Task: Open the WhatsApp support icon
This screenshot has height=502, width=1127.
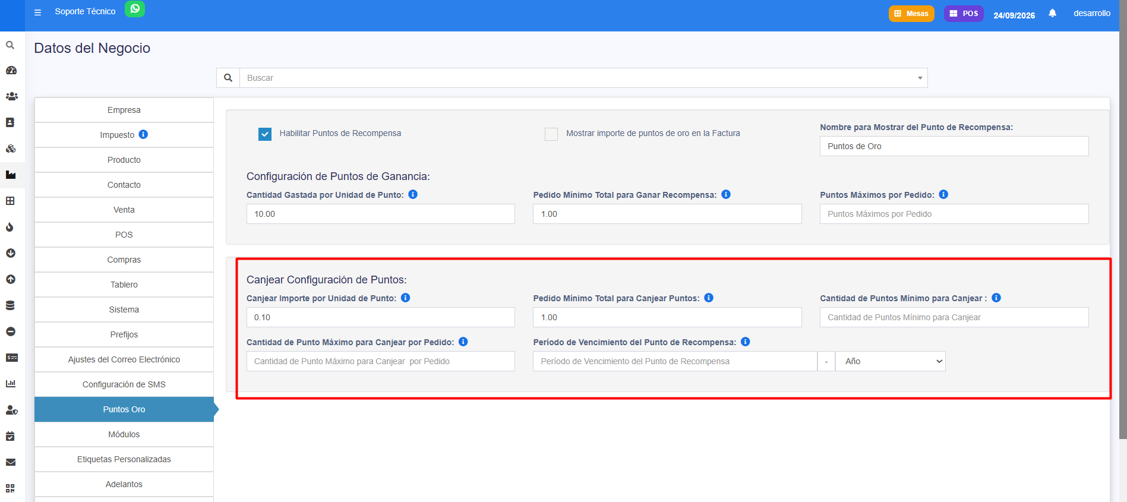Action: click(135, 9)
